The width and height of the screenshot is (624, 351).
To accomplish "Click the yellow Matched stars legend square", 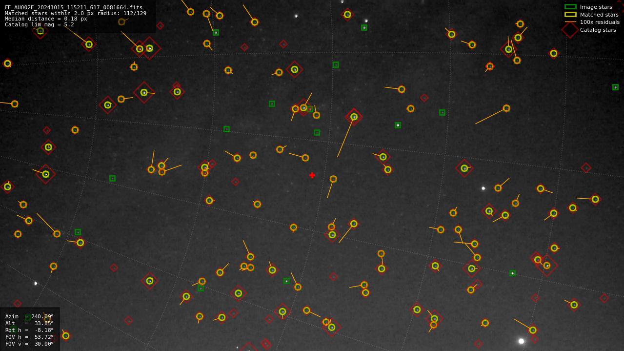I will (570, 15).
